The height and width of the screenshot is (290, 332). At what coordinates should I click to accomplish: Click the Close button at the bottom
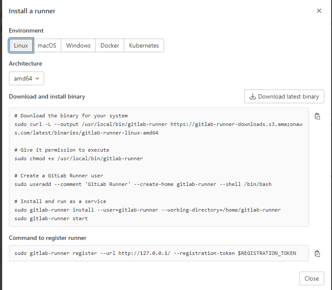tap(312, 278)
